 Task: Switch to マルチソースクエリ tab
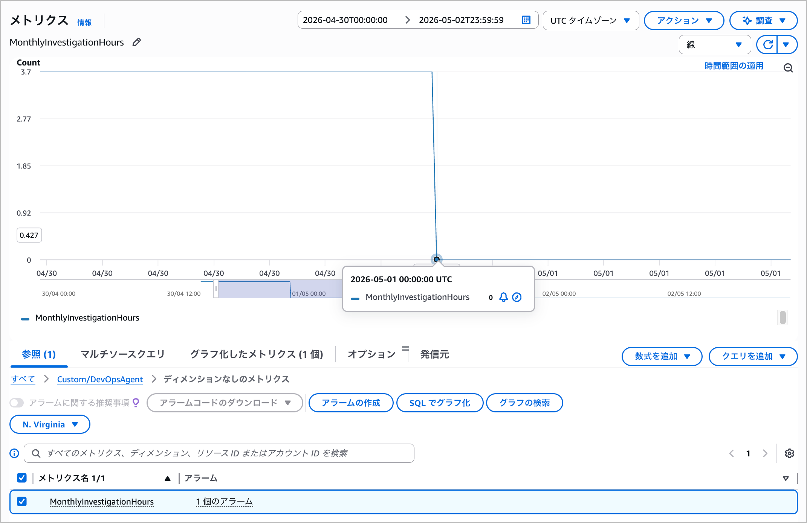[122, 354]
